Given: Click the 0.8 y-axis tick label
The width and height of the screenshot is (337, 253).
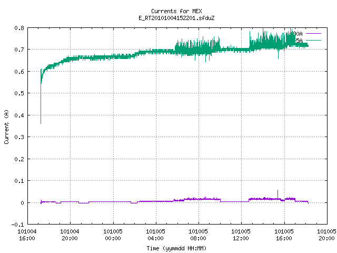Looking at the screenshot, I should (x=19, y=28).
